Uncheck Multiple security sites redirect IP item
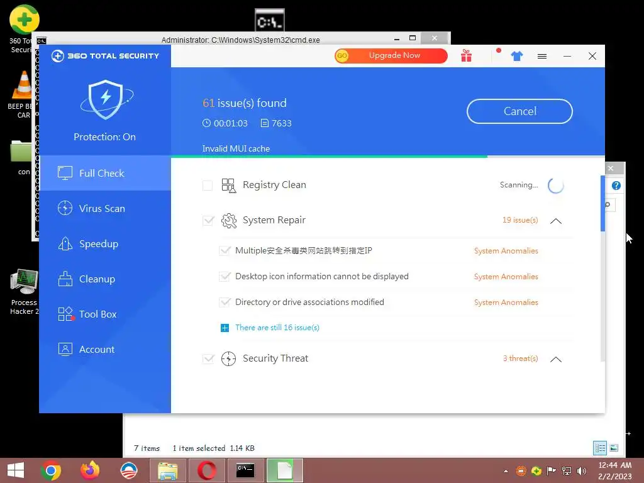This screenshot has width=644, height=483. (x=225, y=250)
